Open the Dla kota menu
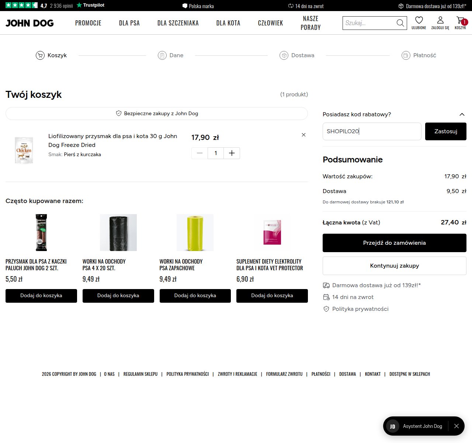Image resolution: width=472 pixels, height=443 pixels. click(x=228, y=23)
